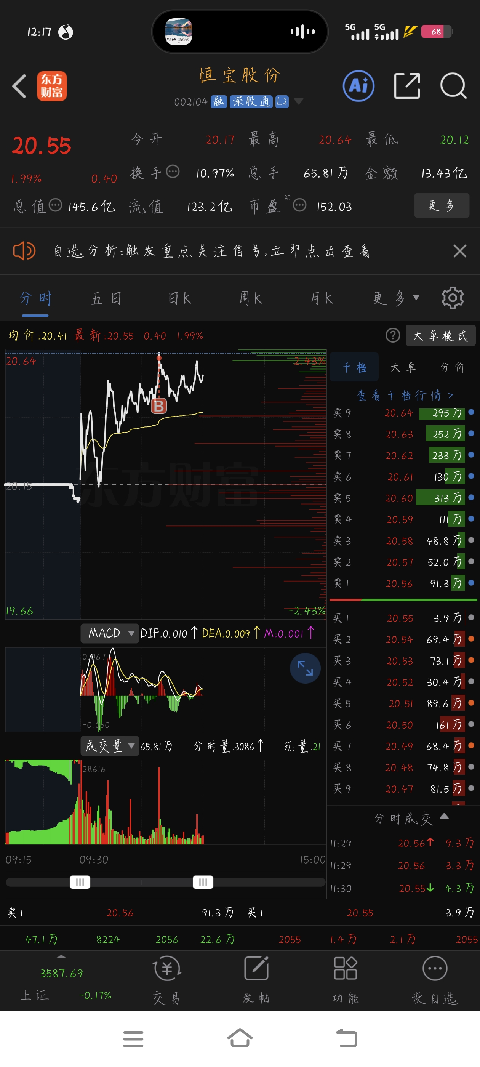The width and height of the screenshot is (480, 1067).
Task: Tap the share/export icon
Action: point(407,86)
